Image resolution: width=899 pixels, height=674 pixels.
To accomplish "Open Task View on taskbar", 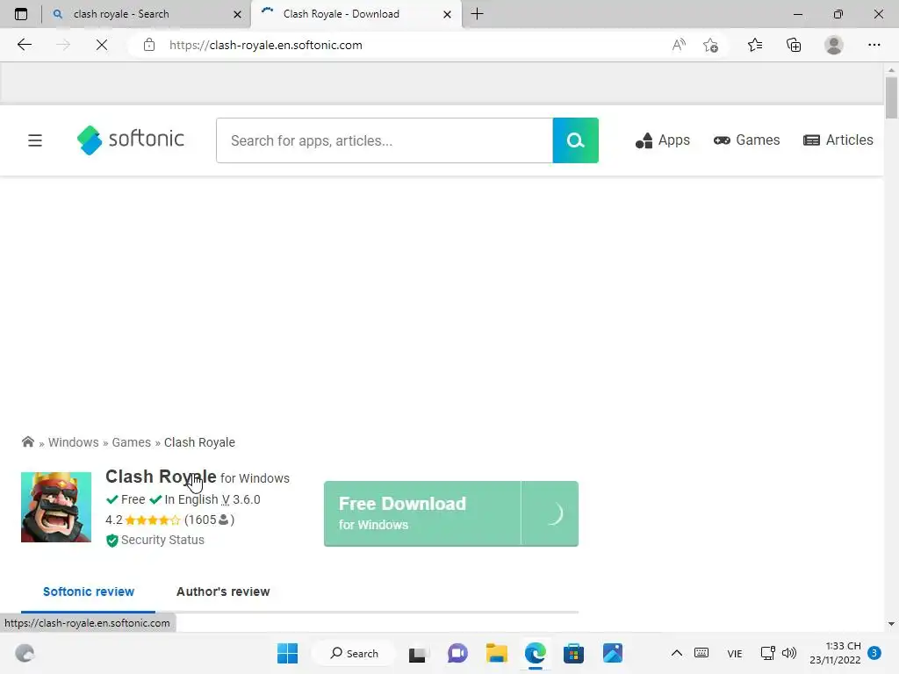I will [417, 653].
